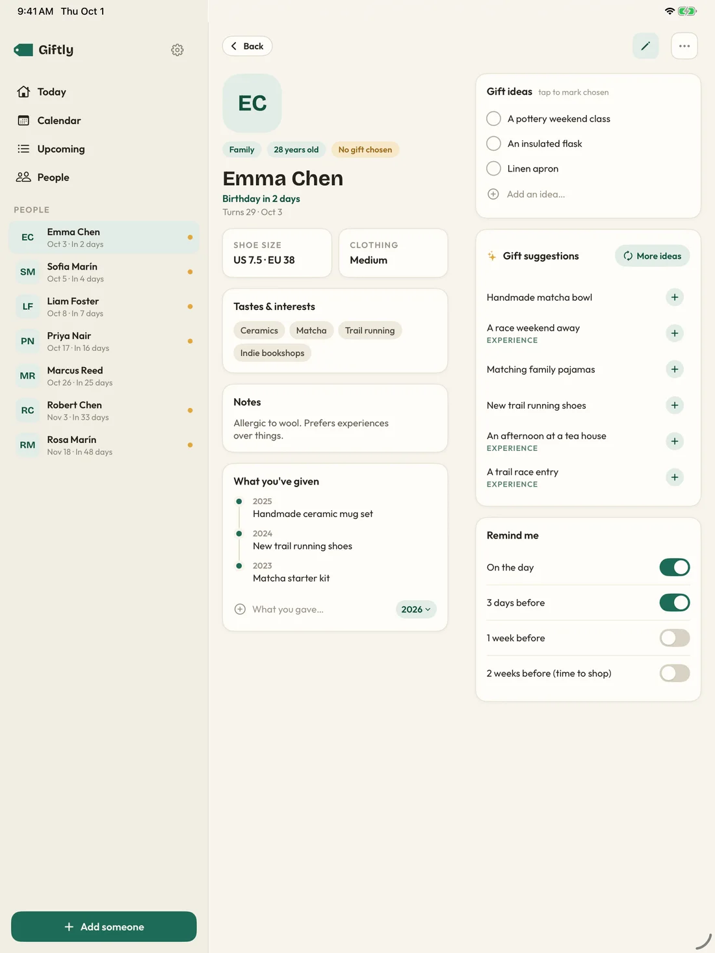Click the Birthday in 2 days text

pos(261,199)
